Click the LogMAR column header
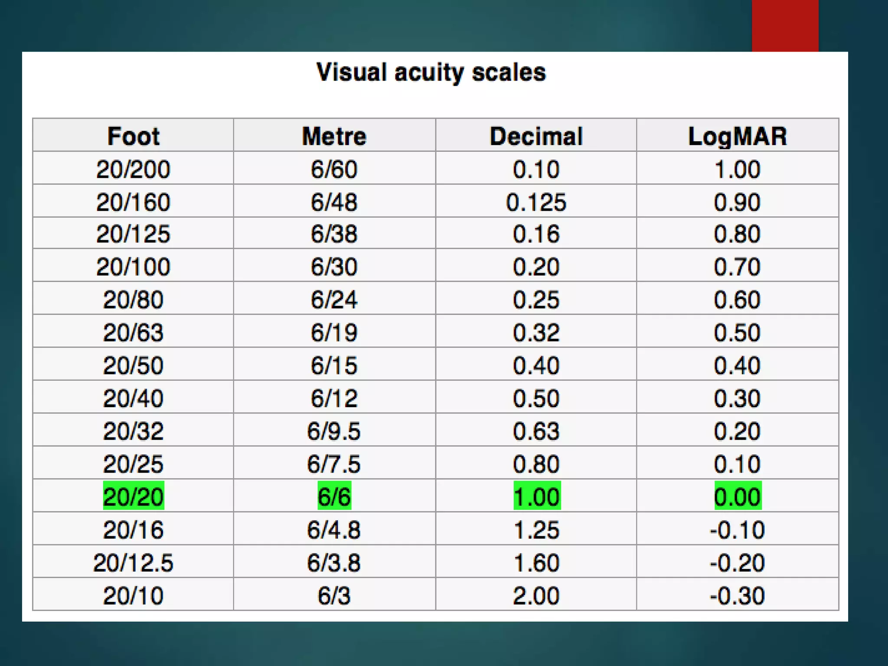The height and width of the screenshot is (666, 888). [x=737, y=136]
